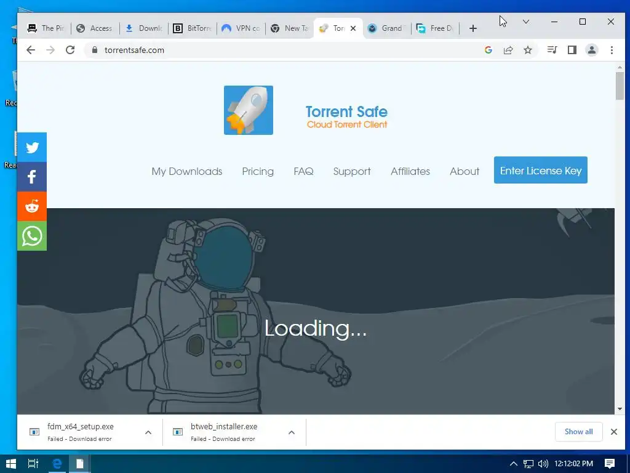This screenshot has height=473, width=630.
Task: Click Enter License Key button
Action: [540, 170]
